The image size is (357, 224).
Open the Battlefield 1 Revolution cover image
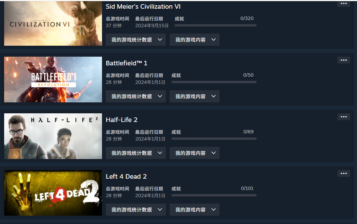pyautogui.click(x=53, y=79)
